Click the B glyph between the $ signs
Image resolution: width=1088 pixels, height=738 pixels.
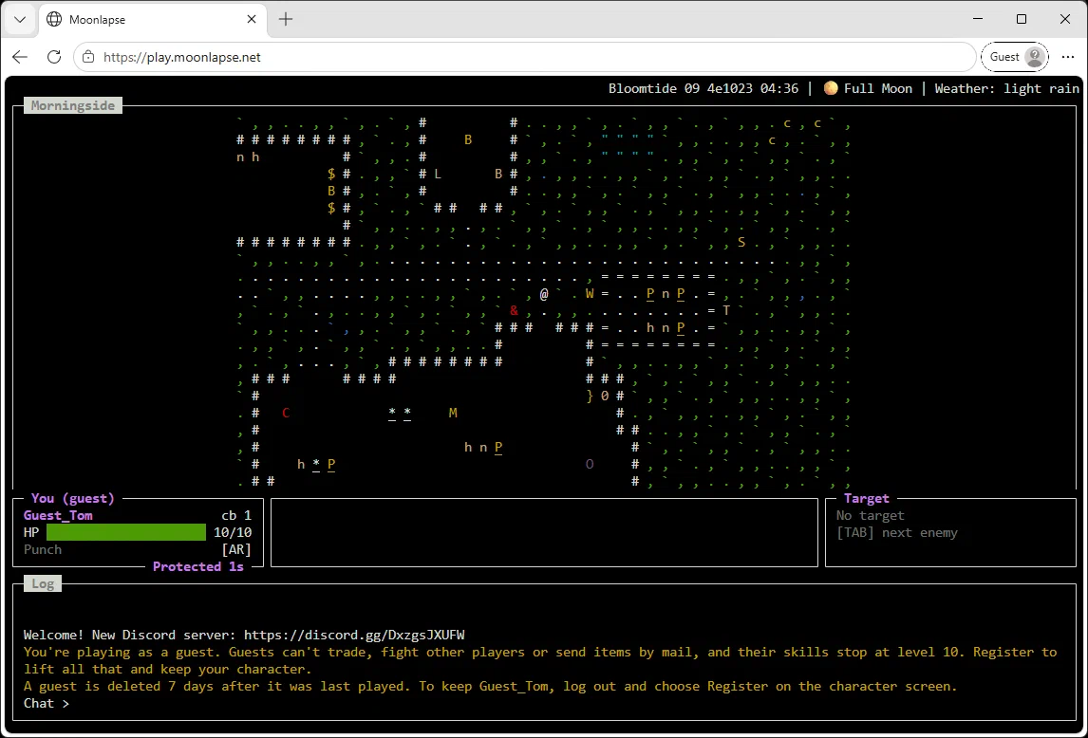click(331, 191)
